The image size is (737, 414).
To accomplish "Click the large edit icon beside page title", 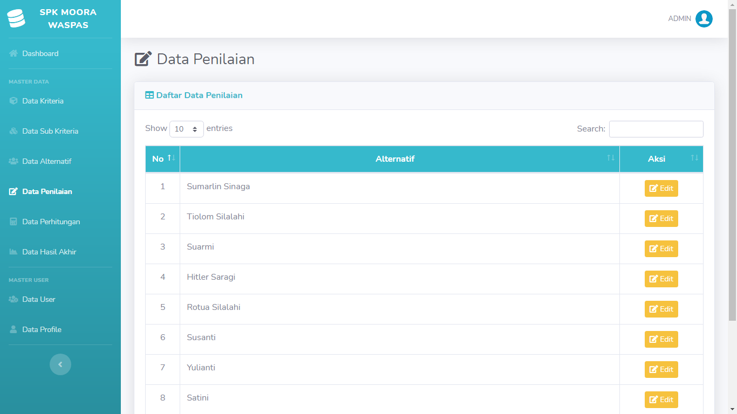I will pos(143,59).
